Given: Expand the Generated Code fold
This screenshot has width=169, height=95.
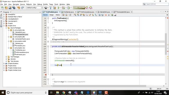Looking at the screenshot, I should [x=48, y=42].
